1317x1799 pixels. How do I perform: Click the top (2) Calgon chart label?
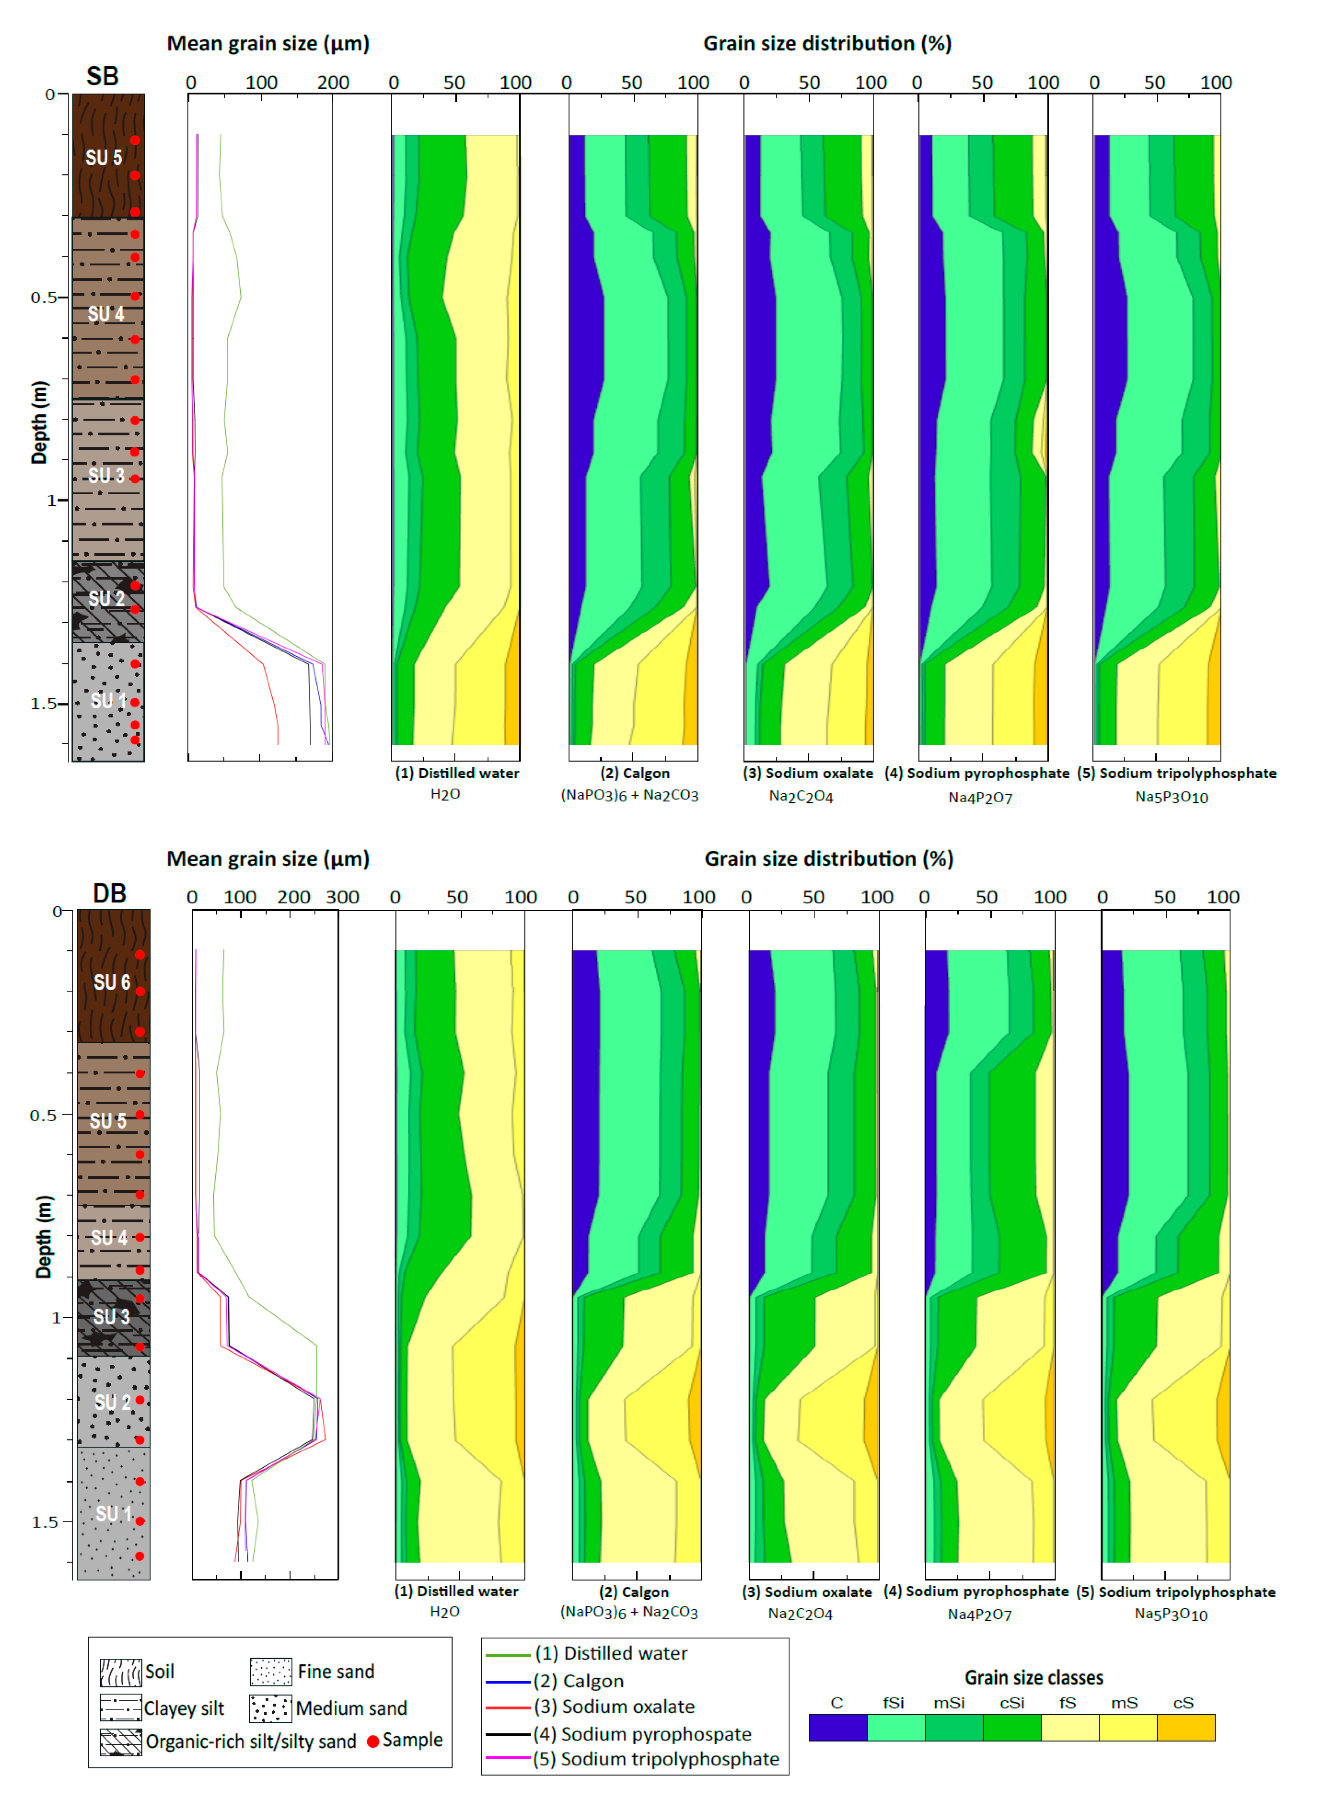635,773
